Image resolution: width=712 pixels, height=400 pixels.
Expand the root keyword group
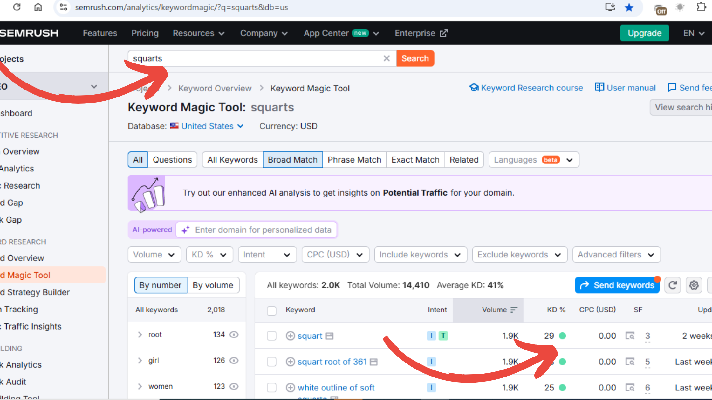(x=140, y=335)
